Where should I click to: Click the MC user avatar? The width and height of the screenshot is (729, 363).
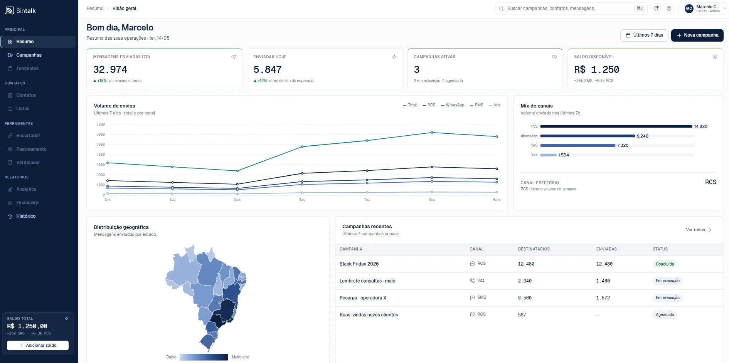pos(689,8)
